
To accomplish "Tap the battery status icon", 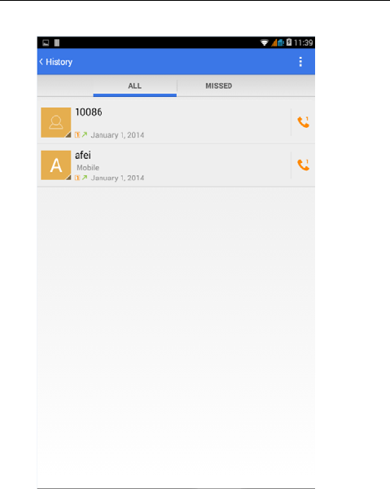I will click(x=289, y=42).
